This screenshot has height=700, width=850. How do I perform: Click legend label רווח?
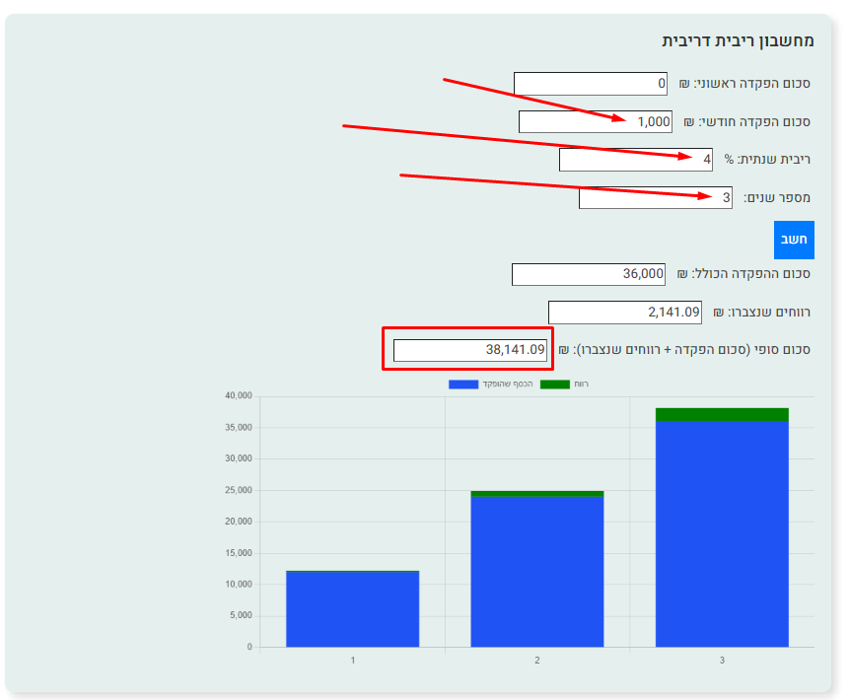[x=581, y=385]
